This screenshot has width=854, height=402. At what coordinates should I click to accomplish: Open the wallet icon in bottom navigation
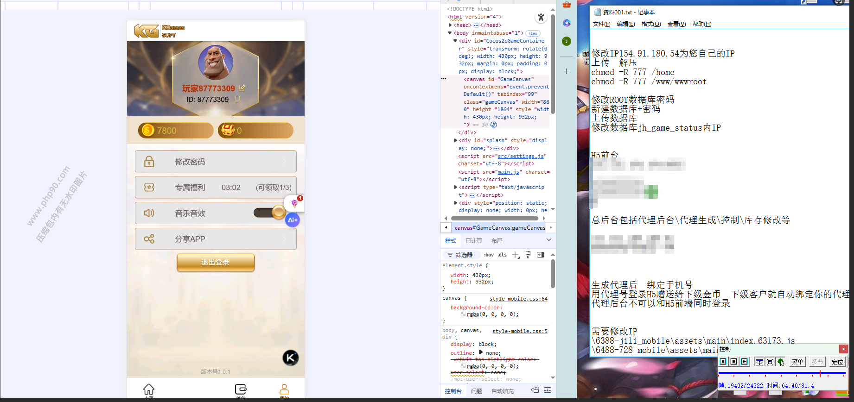(x=241, y=389)
